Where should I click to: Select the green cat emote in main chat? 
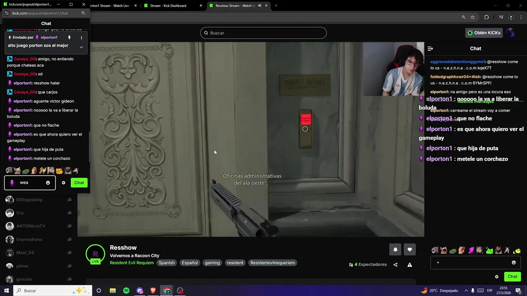click(490, 250)
